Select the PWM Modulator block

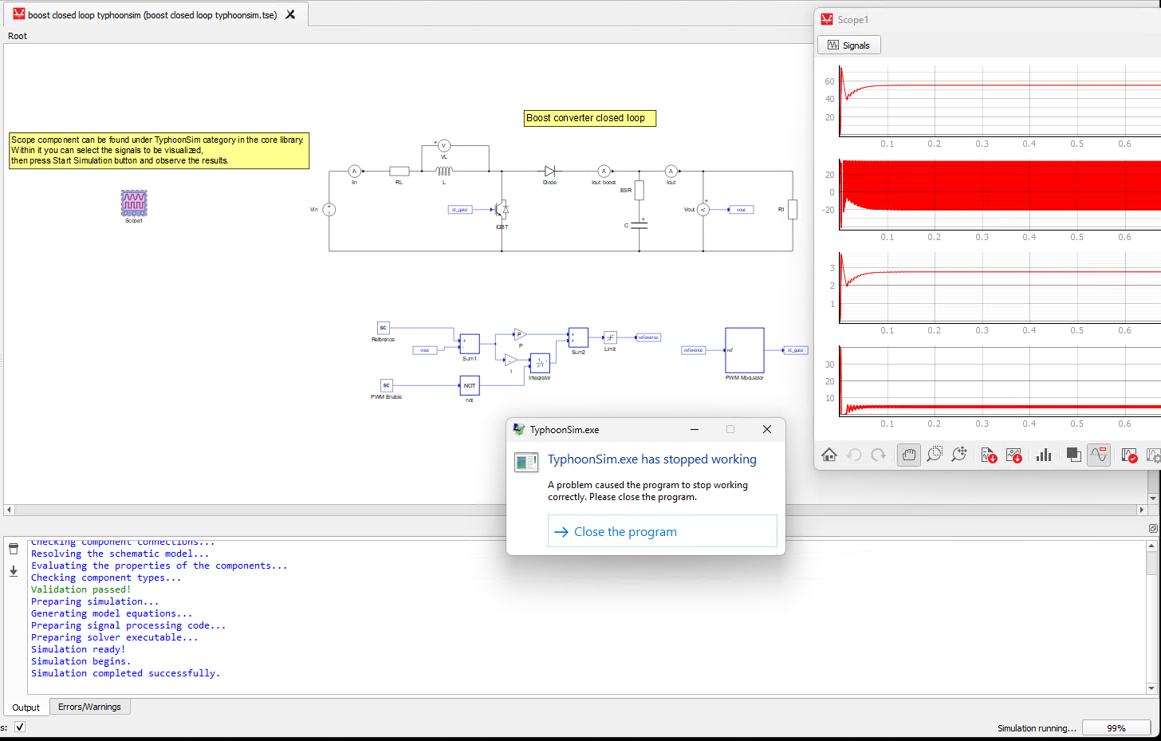745,350
